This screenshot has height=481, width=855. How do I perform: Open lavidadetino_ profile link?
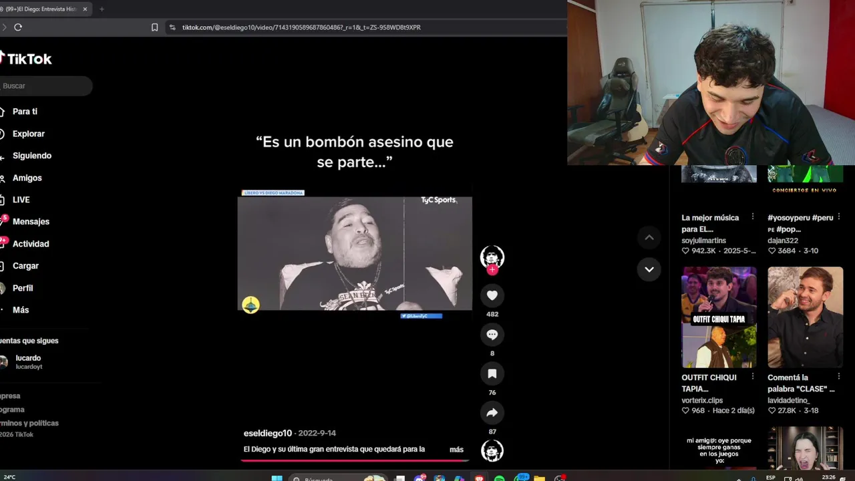click(788, 400)
